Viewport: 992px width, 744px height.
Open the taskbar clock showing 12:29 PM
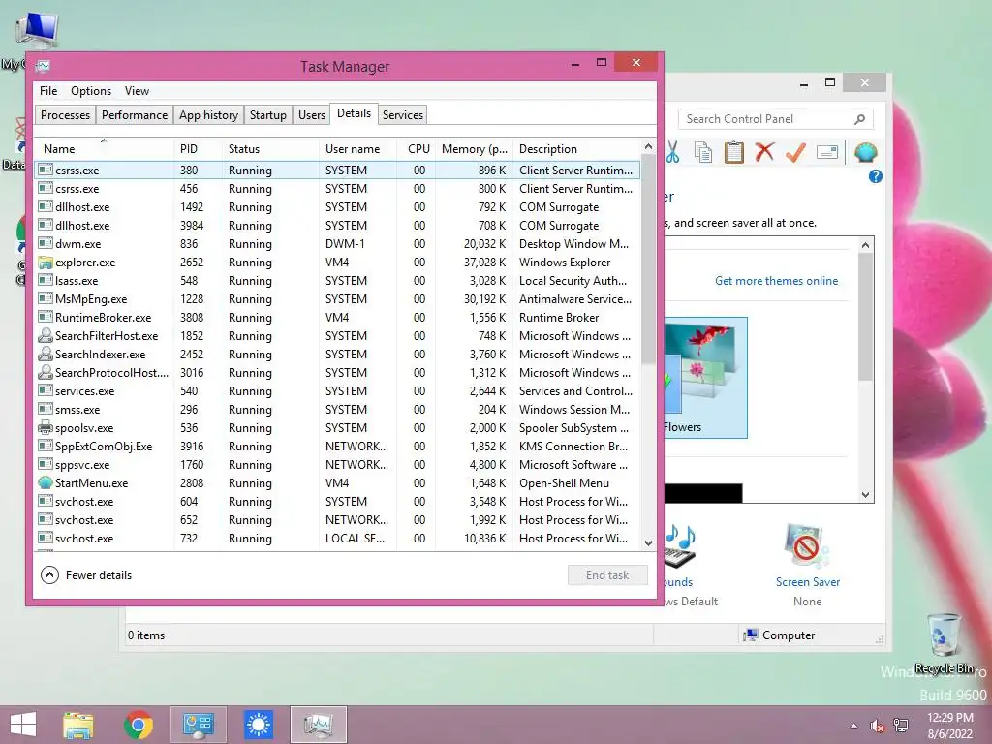[949, 726]
